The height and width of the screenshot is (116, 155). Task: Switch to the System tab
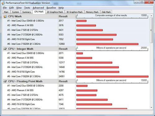pyautogui.click(x=15, y=12)
